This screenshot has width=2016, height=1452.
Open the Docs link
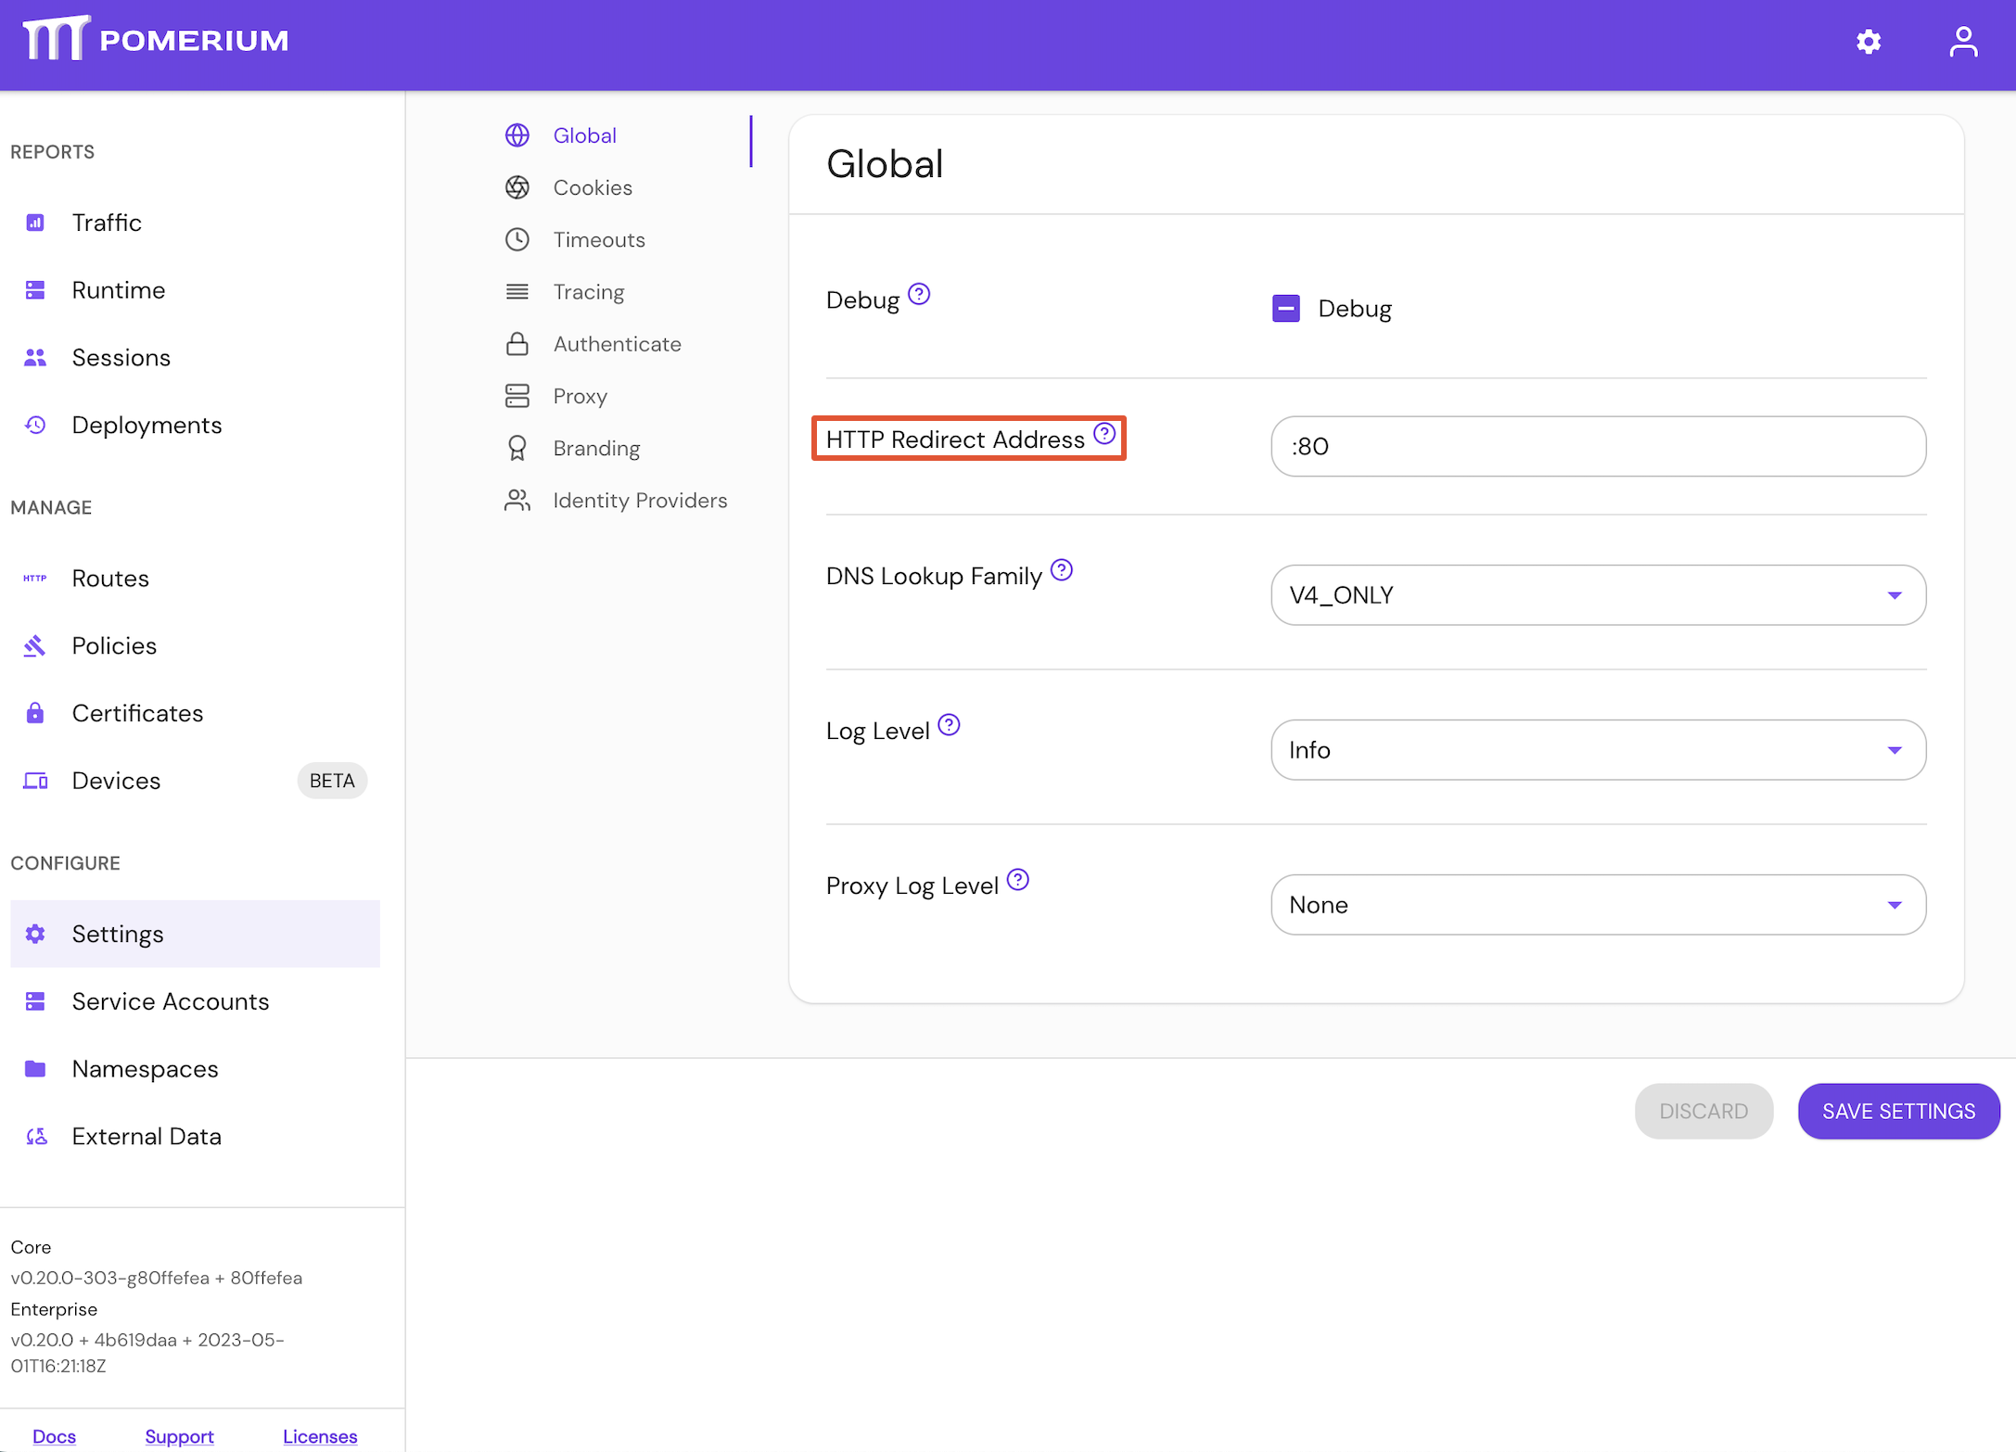point(54,1435)
